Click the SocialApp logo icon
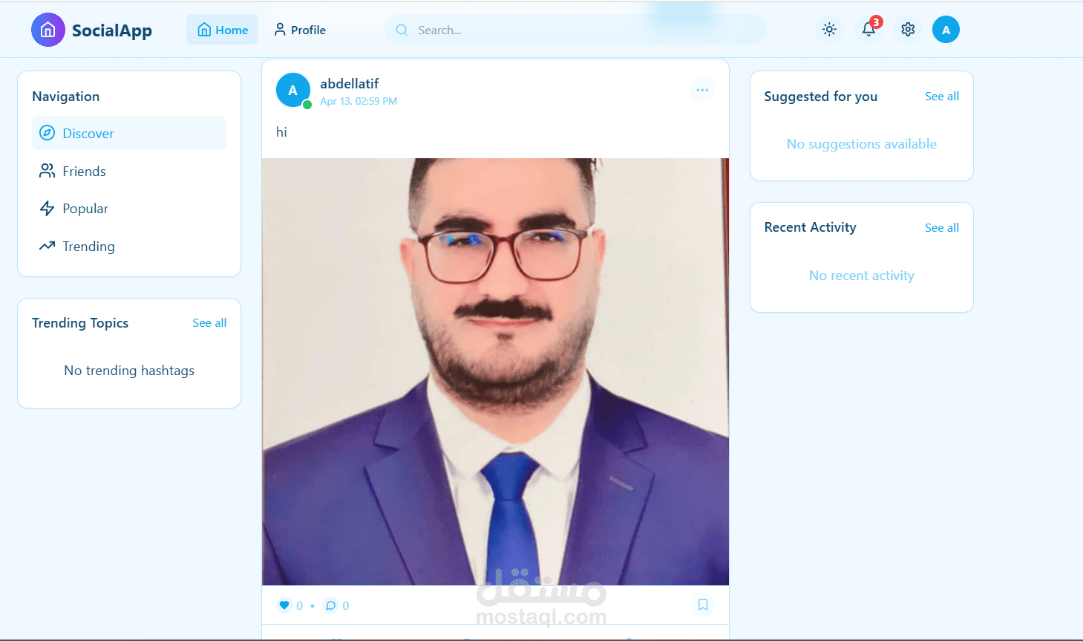 coord(48,30)
